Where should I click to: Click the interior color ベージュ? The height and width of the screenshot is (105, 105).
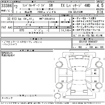click(38, 30)
